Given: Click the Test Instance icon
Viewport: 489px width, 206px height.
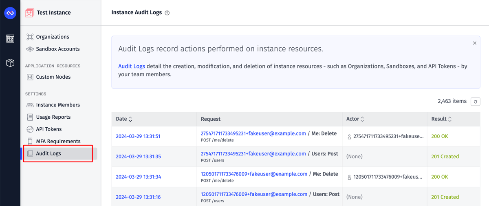Looking at the screenshot, I should [x=30, y=13].
